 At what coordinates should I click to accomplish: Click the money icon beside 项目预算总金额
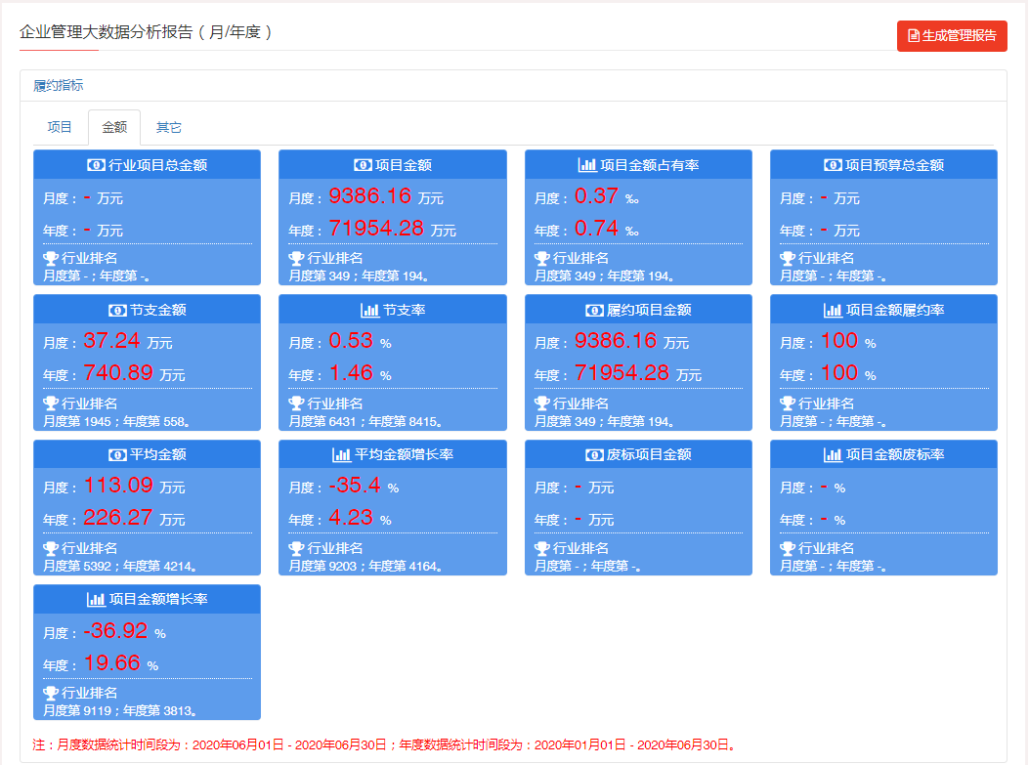point(833,165)
